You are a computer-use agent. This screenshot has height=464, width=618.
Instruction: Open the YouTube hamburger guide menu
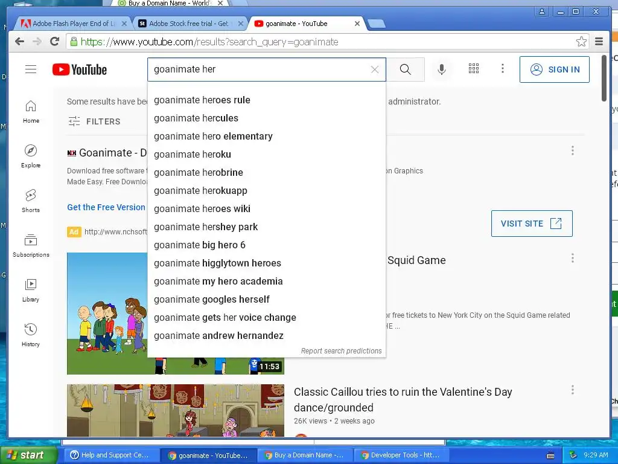tap(31, 69)
